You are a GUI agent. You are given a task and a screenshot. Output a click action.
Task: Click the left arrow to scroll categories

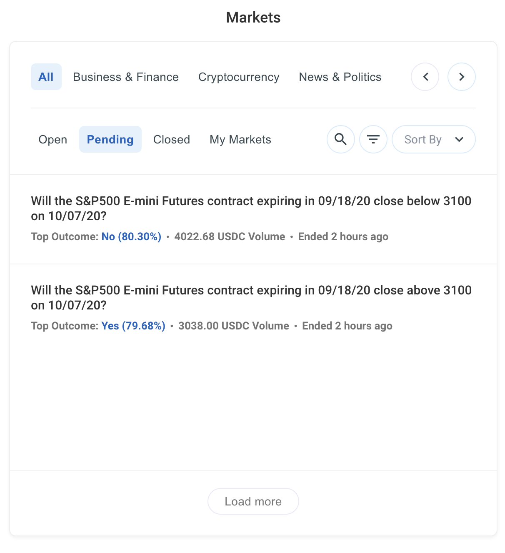click(x=425, y=77)
